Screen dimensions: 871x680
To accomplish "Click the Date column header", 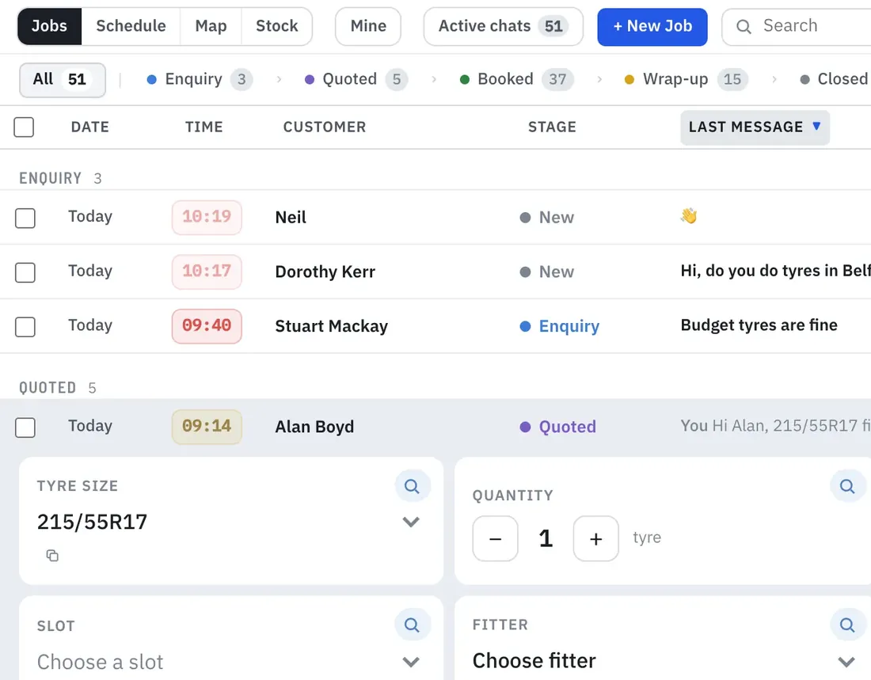I will [x=90, y=127].
